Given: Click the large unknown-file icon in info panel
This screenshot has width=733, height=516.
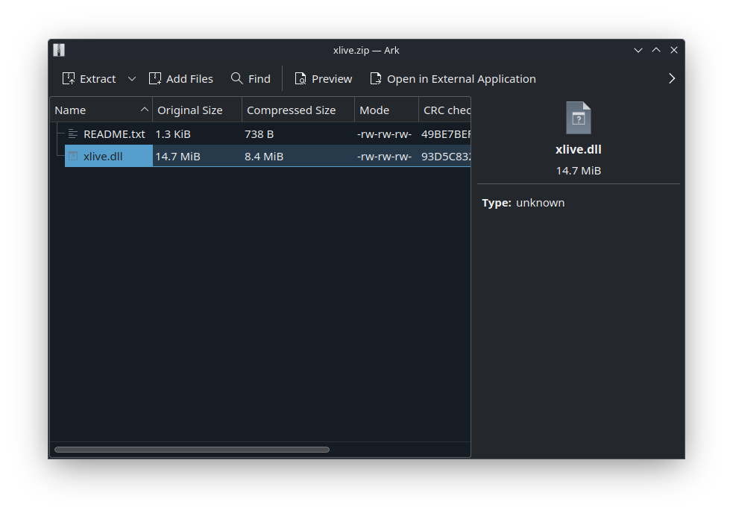Looking at the screenshot, I should [x=578, y=118].
